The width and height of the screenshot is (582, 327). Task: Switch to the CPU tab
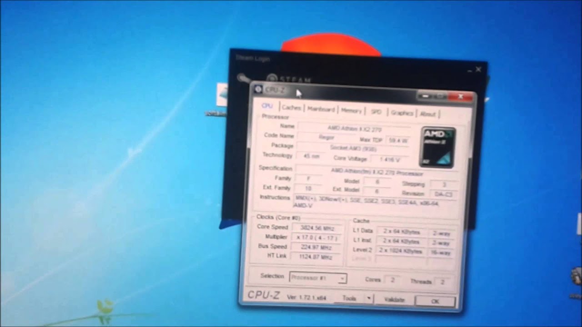(x=267, y=106)
